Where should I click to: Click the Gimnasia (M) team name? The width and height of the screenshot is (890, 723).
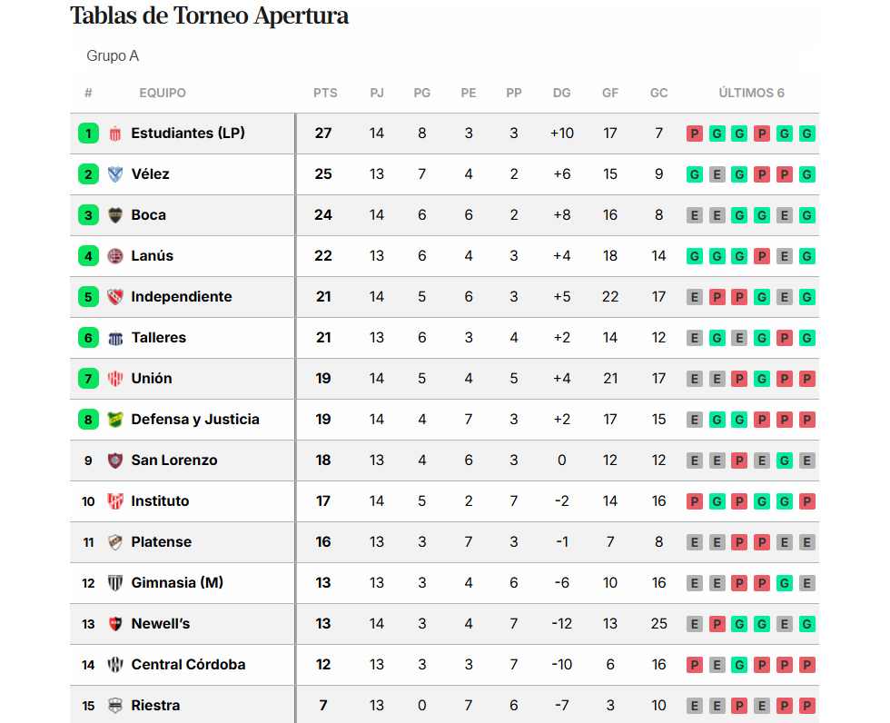(176, 583)
